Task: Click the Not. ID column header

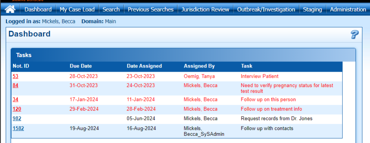Action: [21, 66]
